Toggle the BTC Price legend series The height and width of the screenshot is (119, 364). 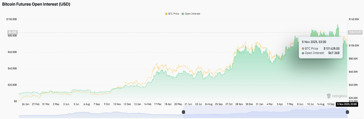(x=173, y=14)
